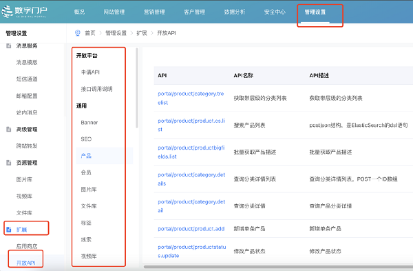Click the table horizontal scrollbar
413x271 pixels.
tap(278, 267)
